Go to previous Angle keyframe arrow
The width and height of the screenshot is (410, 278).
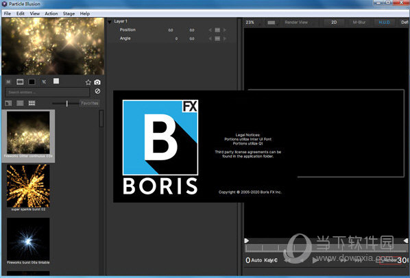pyautogui.click(x=210, y=38)
